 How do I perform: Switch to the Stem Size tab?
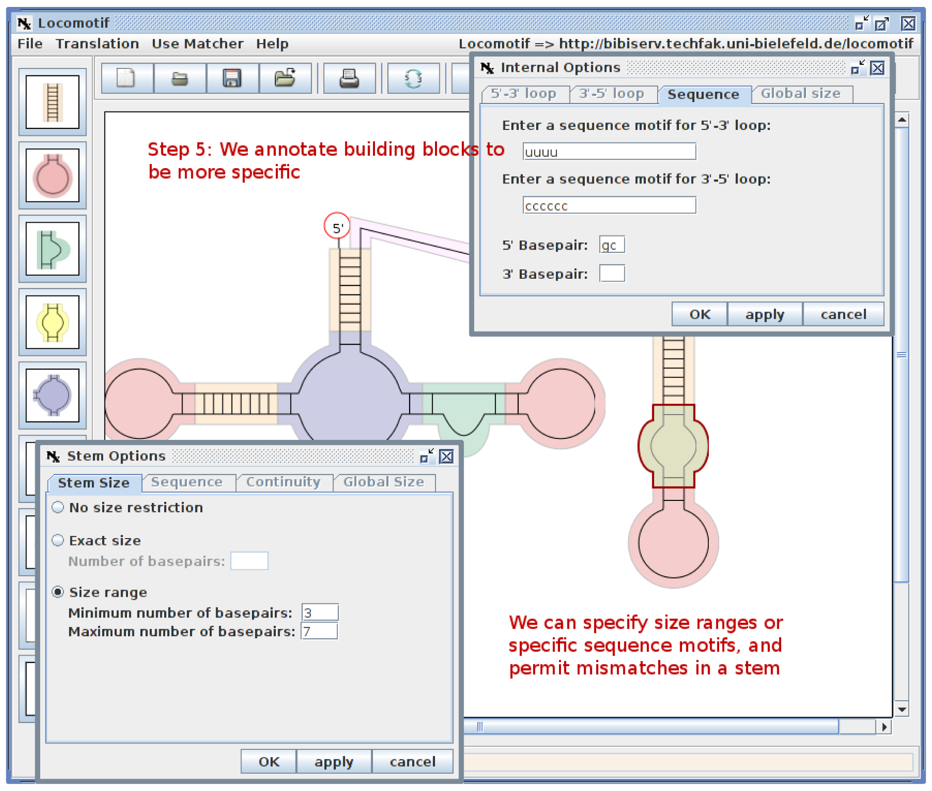(94, 483)
